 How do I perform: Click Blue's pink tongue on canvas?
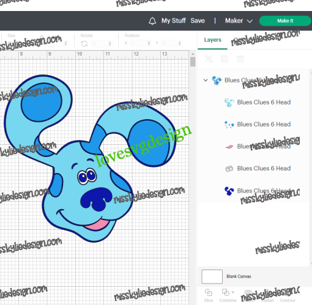tap(97, 225)
